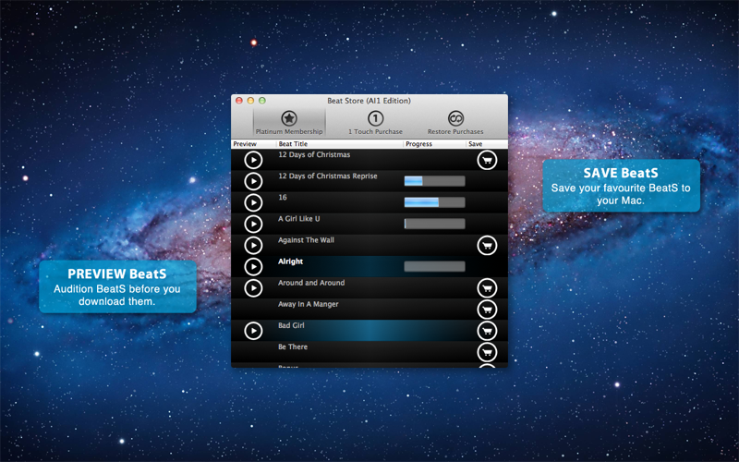Save 12 Days of Christmas via cart icon

coord(487,160)
